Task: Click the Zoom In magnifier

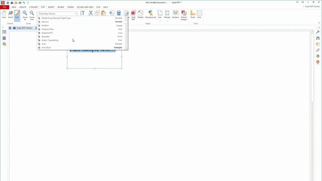Action: coord(25,15)
